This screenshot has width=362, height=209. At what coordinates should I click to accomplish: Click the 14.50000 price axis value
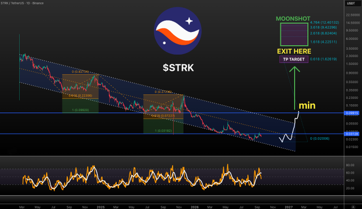pos(353,23)
